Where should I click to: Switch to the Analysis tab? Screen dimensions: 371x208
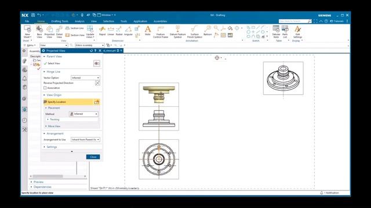click(x=79, y=21)
